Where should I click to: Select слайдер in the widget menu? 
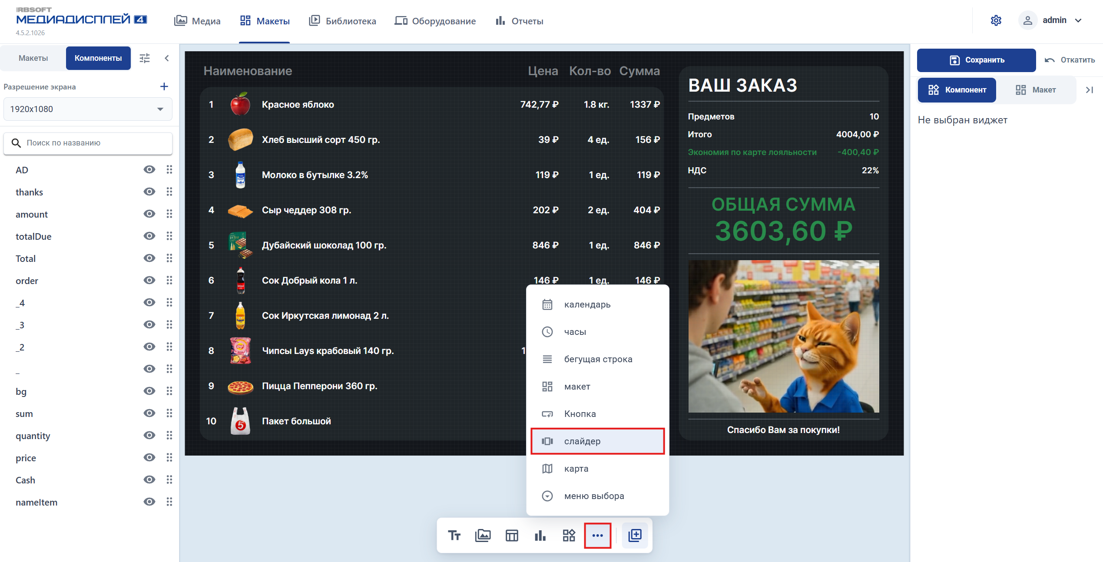597,441
